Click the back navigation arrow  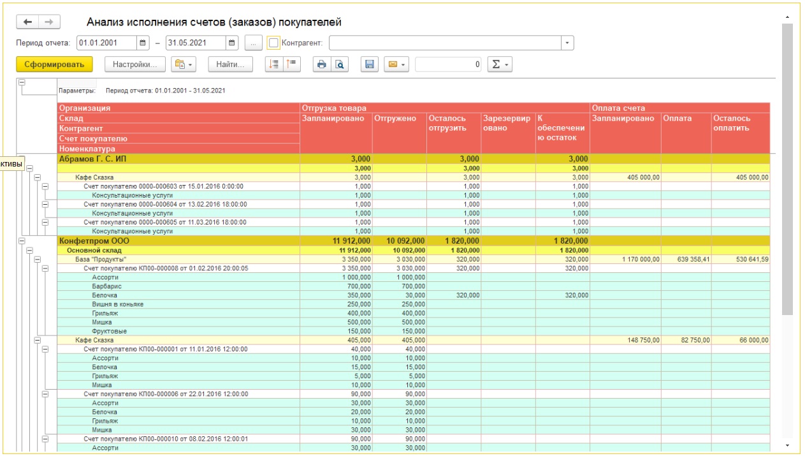tap(27, 22)
